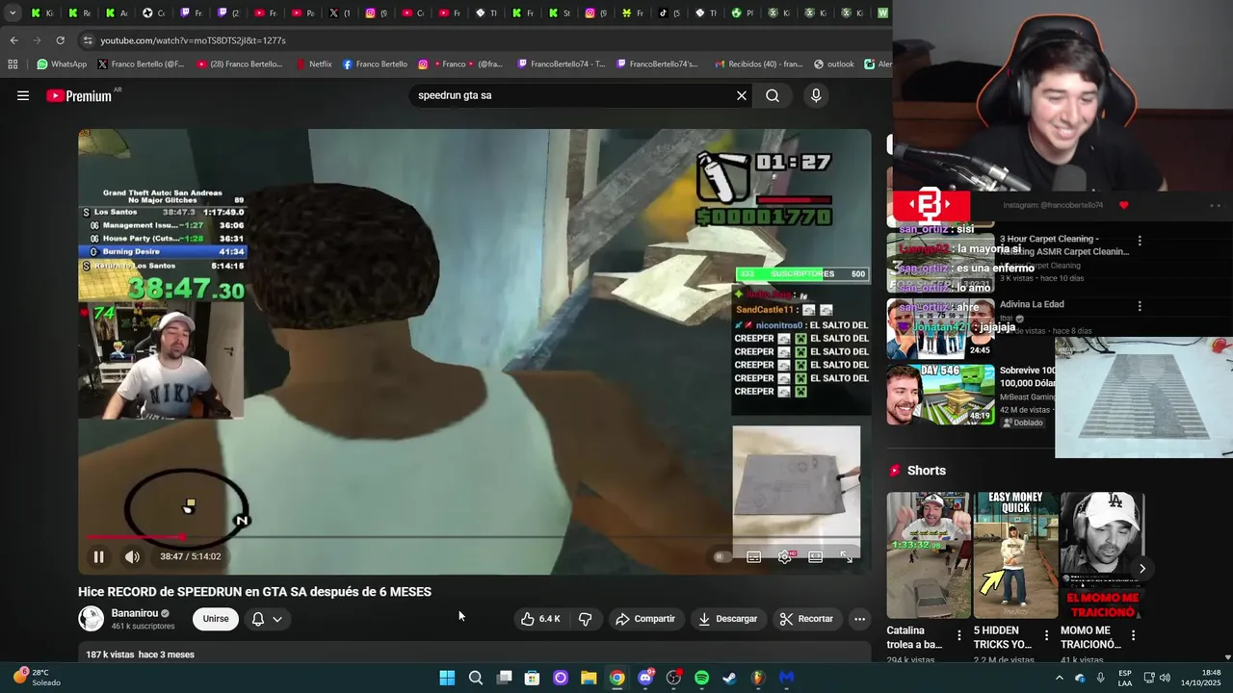Click the magnifier search button
1233x693 pixels.
[x=773, y=95]
